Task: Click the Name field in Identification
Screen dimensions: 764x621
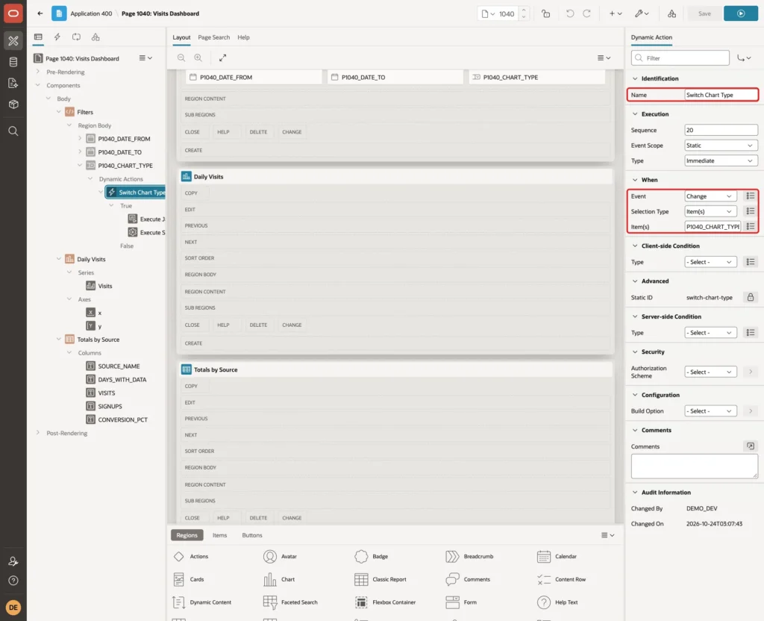Action: pyautogui.click(x=721, y=95)
